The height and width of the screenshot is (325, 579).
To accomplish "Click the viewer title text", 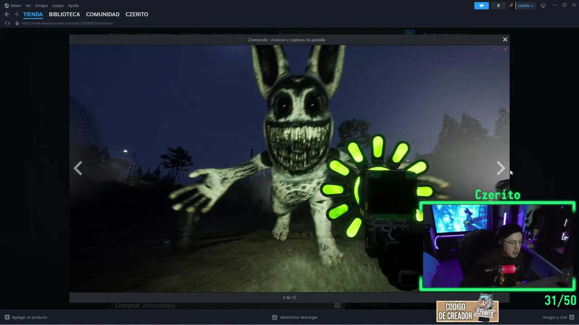I will click(x=287, y=40).
